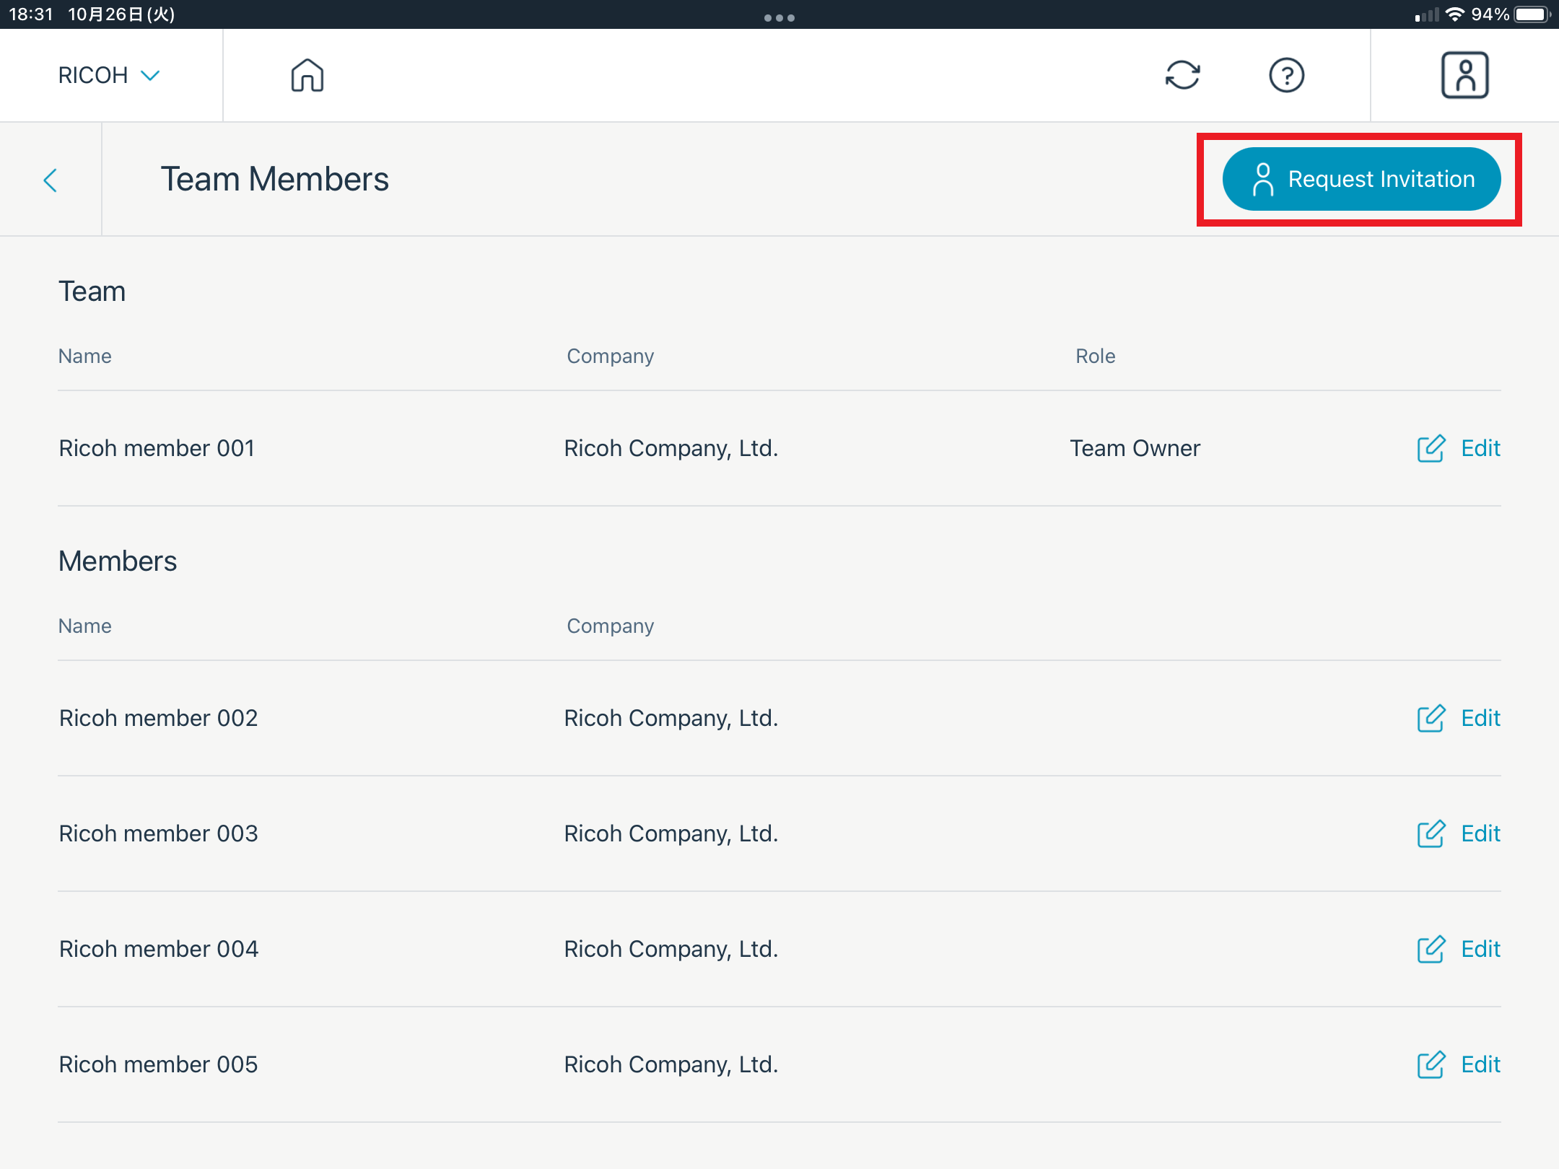Tap the three-dot multitasking indicator
This screenshot has width=1559, height=1169.
(779, 17)
